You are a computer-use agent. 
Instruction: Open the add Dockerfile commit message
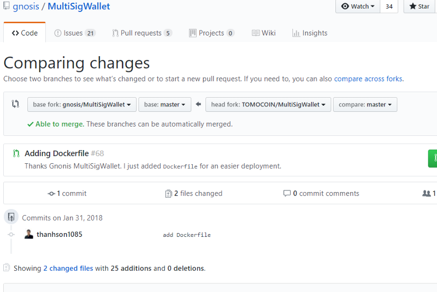coord(187,235)
